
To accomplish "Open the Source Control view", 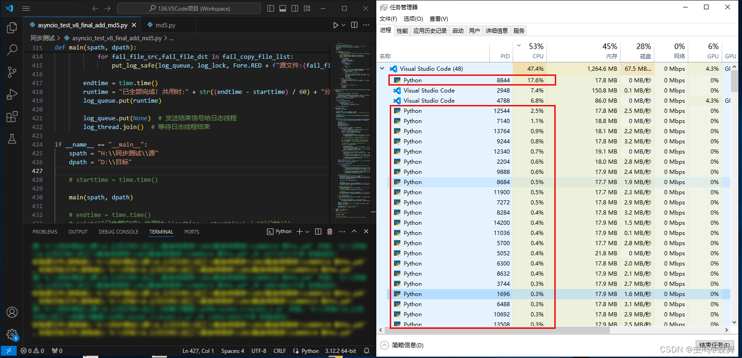I will 12,72.
